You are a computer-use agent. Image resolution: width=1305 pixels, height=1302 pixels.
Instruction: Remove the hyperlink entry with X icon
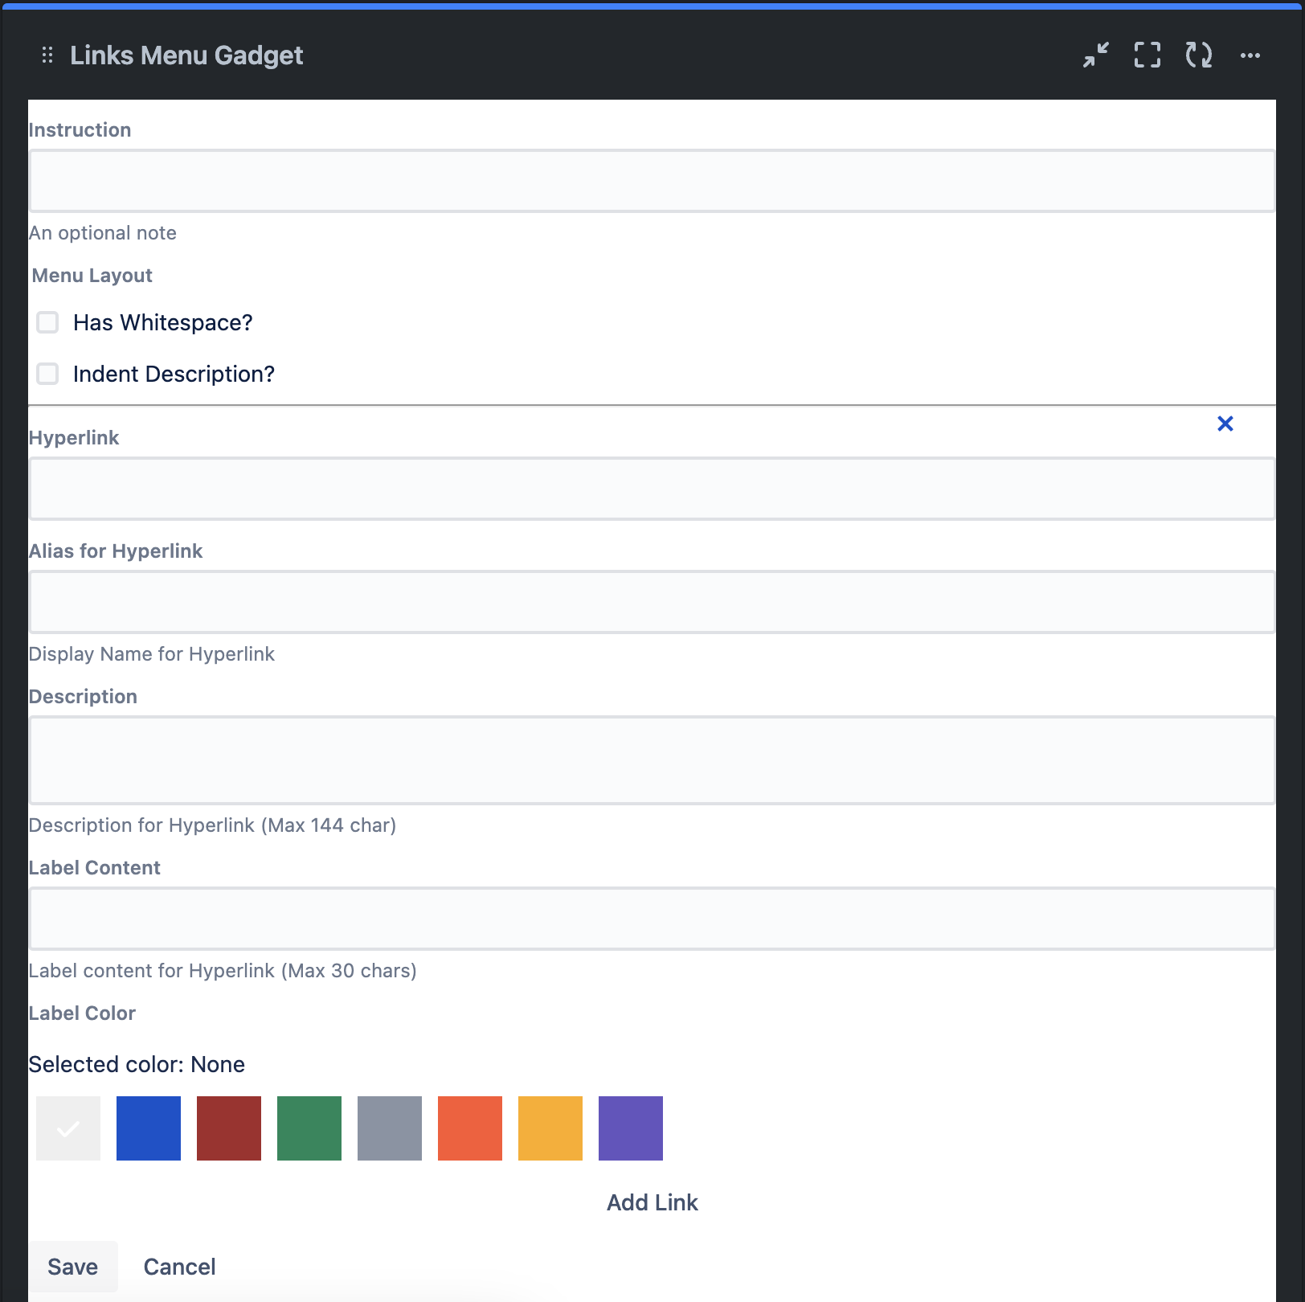[x=1225, y=424]
